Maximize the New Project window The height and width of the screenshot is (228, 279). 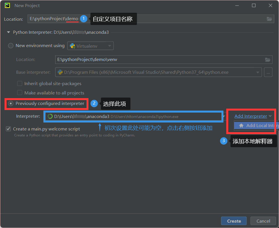pos(254,5)
